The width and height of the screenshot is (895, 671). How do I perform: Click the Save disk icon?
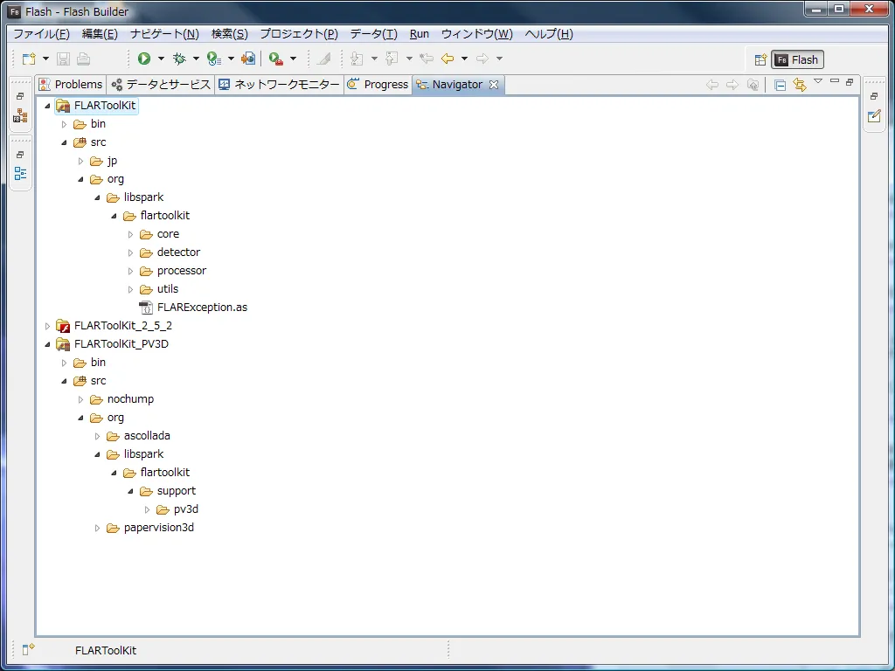63,59
